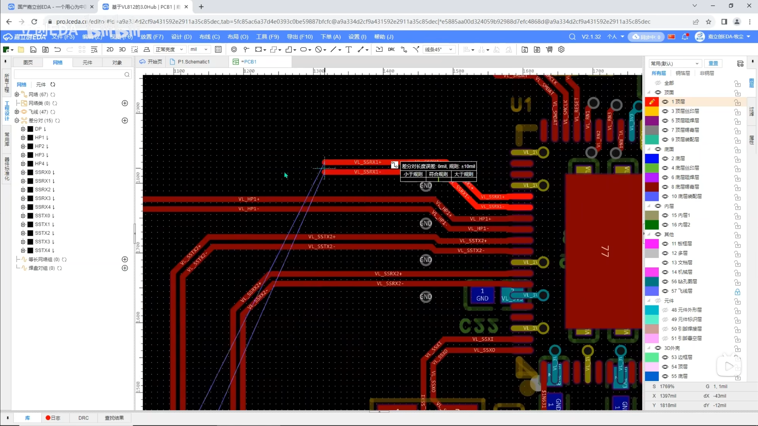Click the Undo arrow icon
Image resolution: width=758 pixels, height=426 pixels.
coord(57,49)
